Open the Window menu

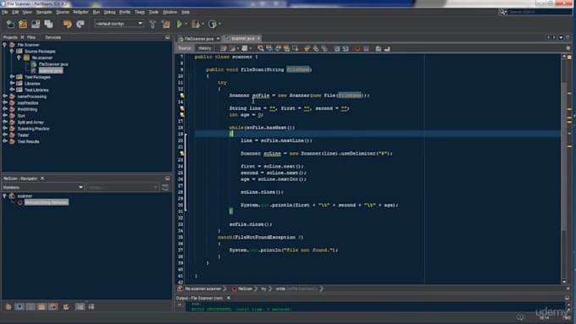(x=169, y=12)
